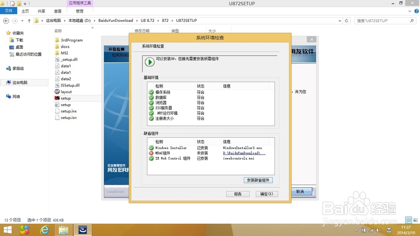The image size is (420, 236).
Task: Select the layout file icon
Action: pyautogui.click(x=57, y=92)
